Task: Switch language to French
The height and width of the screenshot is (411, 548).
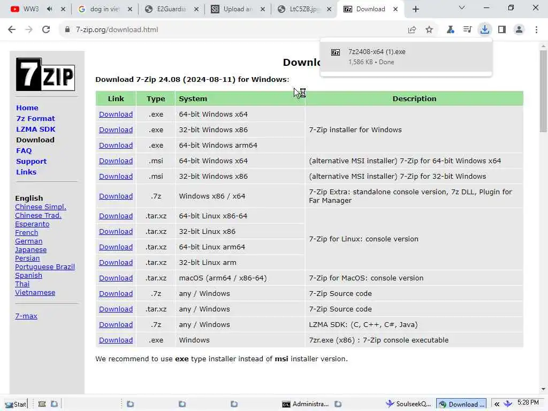Action: [x=27, y=232]
